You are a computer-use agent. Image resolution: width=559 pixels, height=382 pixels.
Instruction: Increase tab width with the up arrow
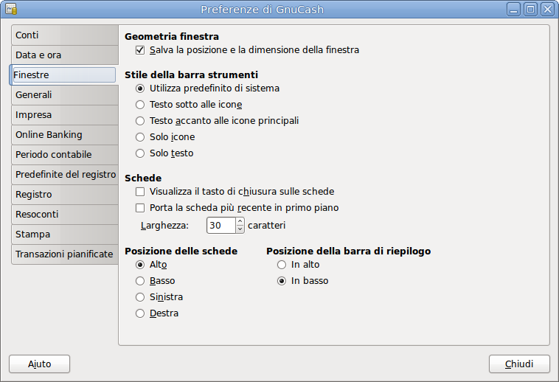point(240,221)
